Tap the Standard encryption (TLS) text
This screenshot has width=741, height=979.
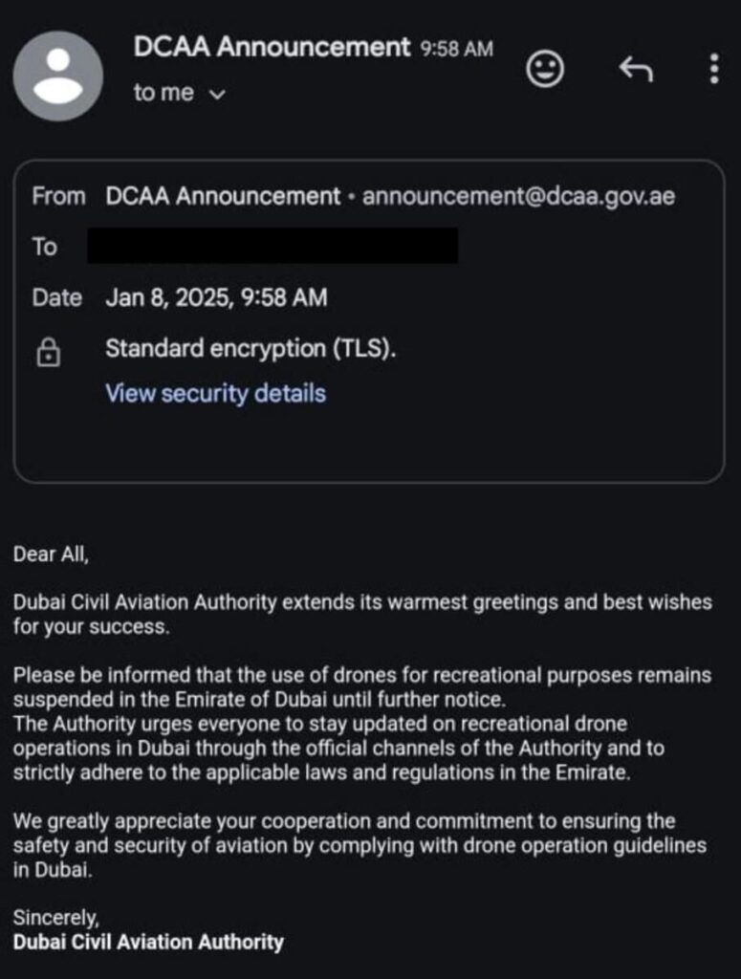(251, 349)
